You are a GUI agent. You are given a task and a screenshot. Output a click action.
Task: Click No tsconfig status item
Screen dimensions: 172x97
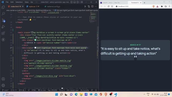85,90
